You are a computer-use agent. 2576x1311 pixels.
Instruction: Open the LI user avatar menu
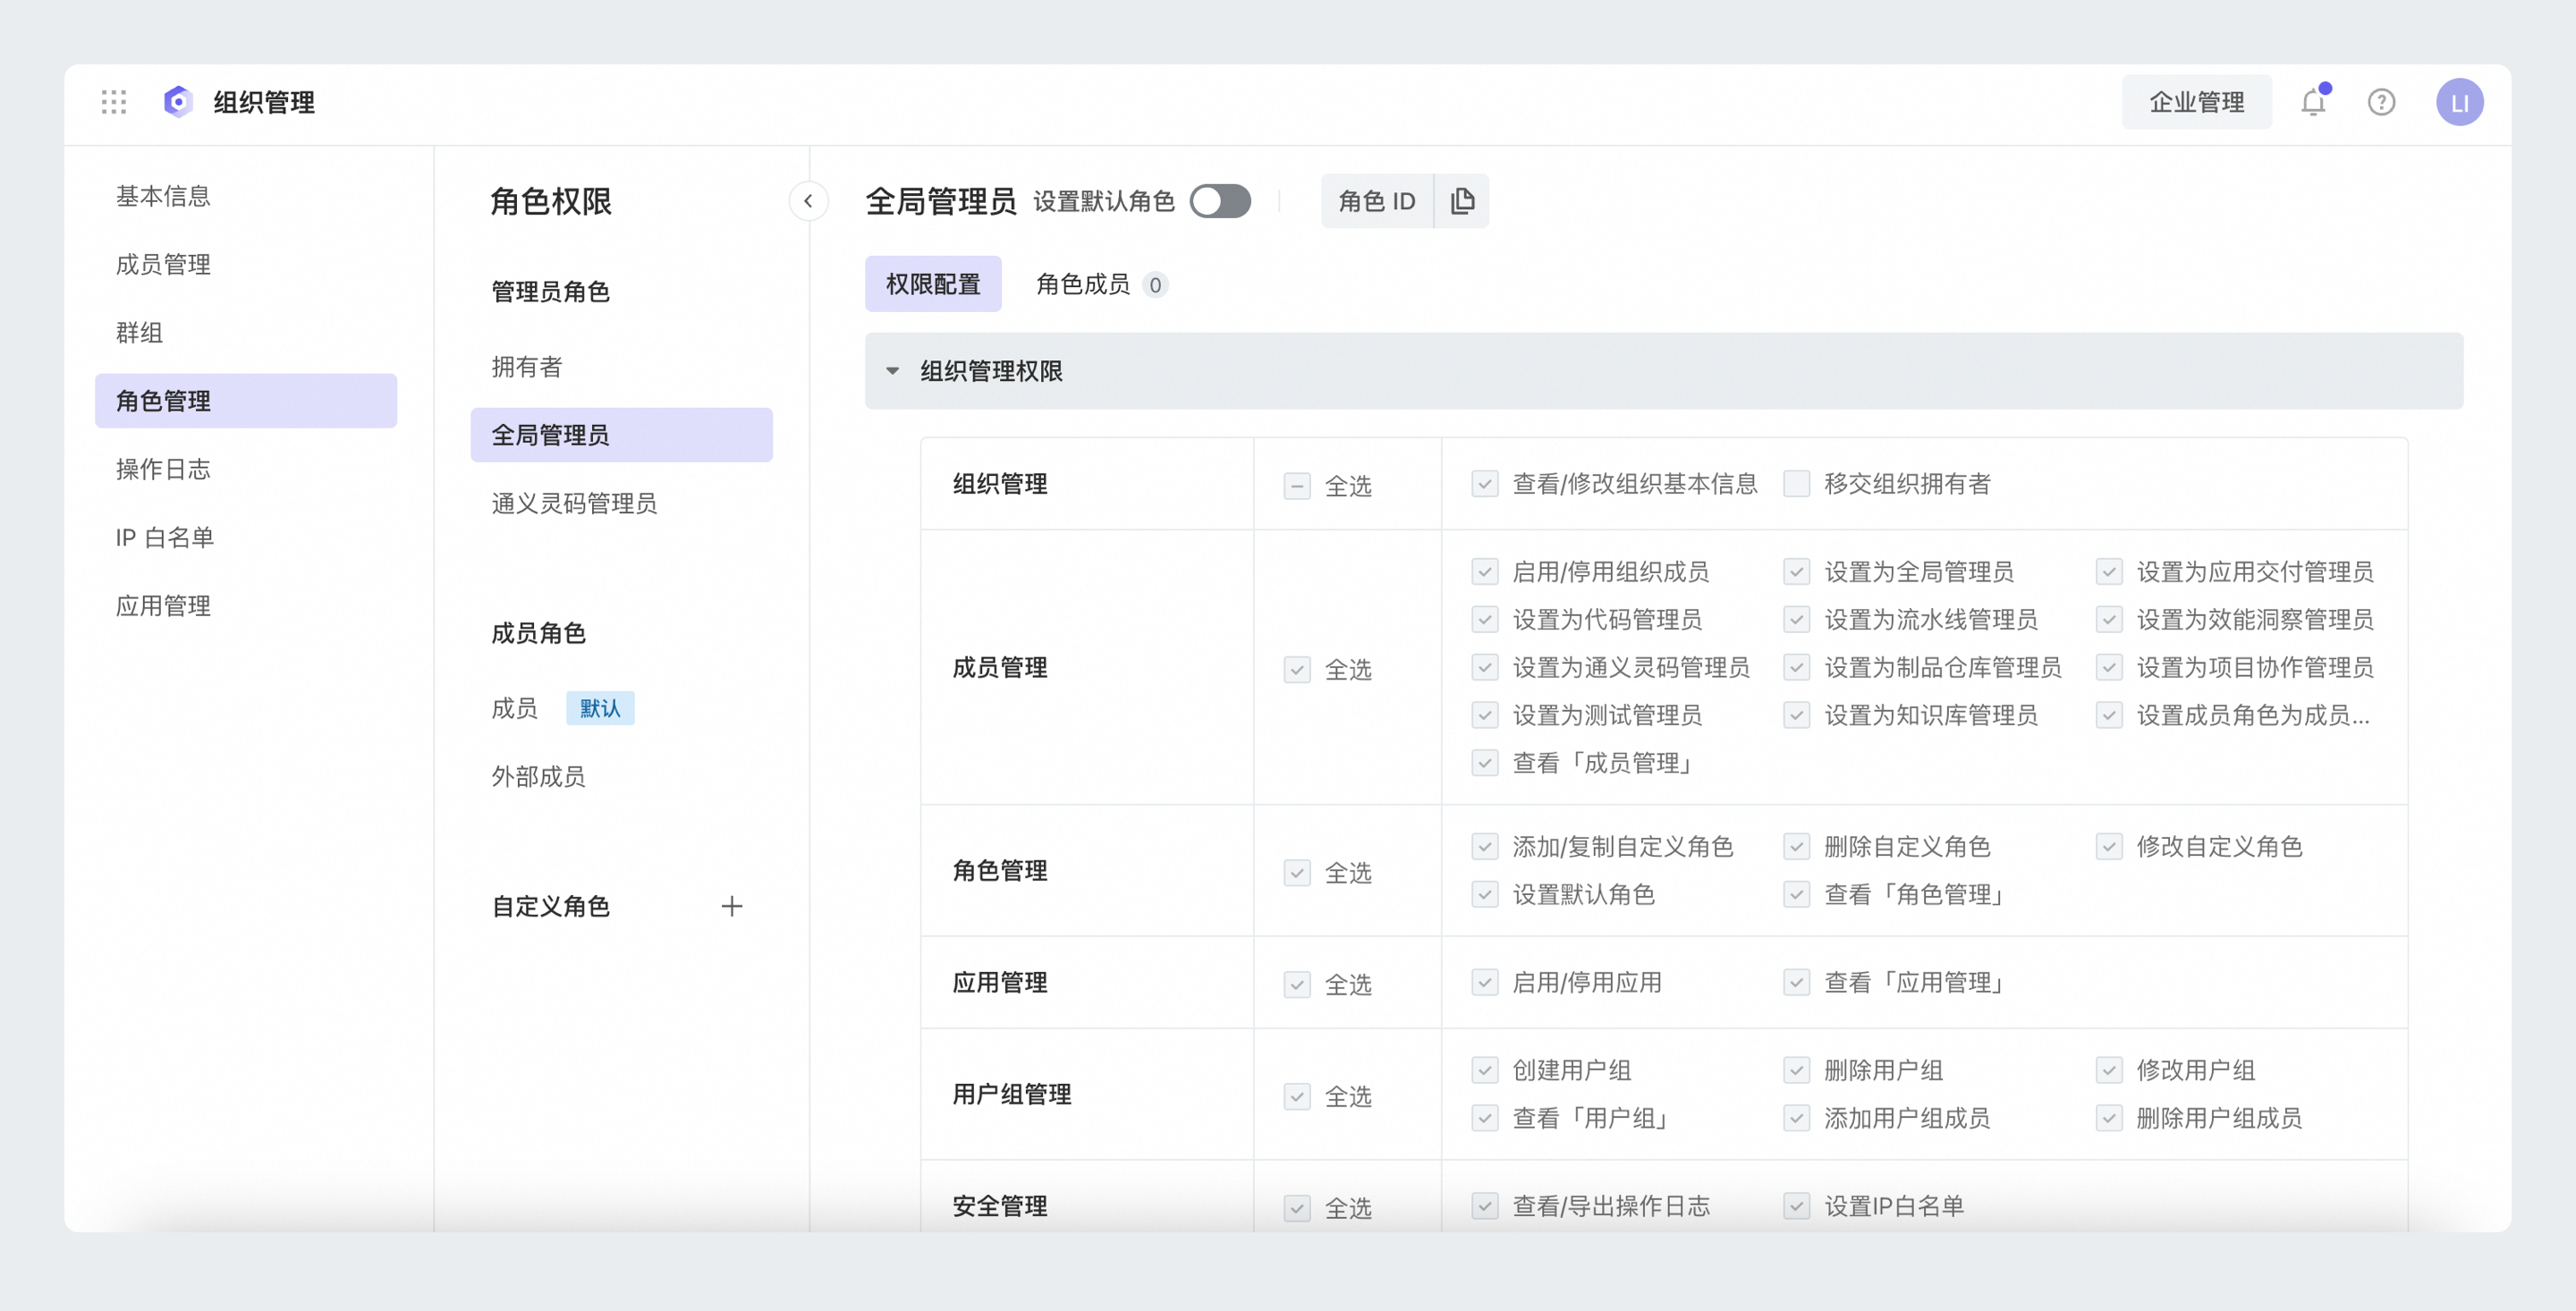[x=2459, y=102]
